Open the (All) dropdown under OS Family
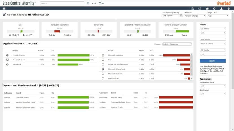 [213, 55]
